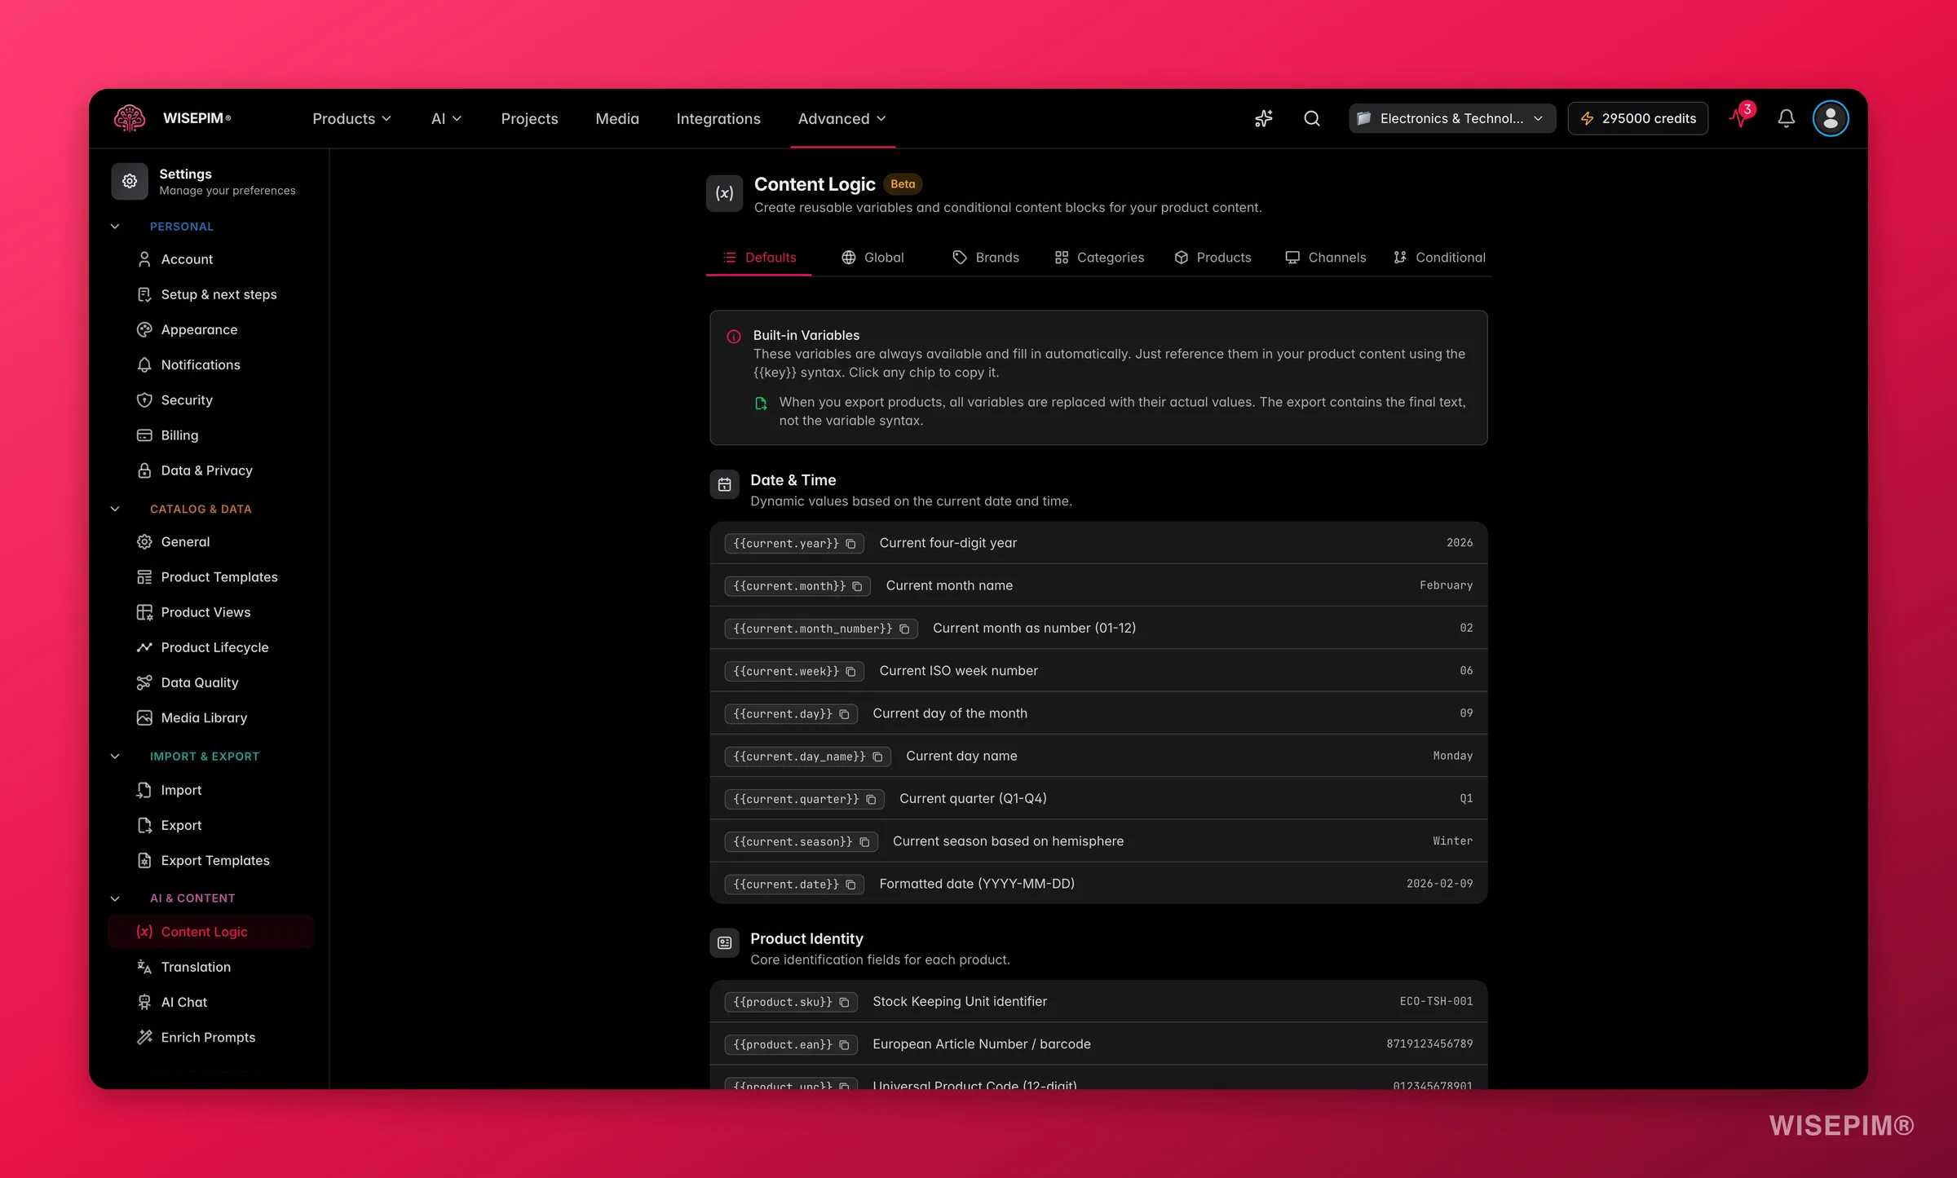
Task: Open the notifications bell in top bar
Action: tap(1786, 118)
